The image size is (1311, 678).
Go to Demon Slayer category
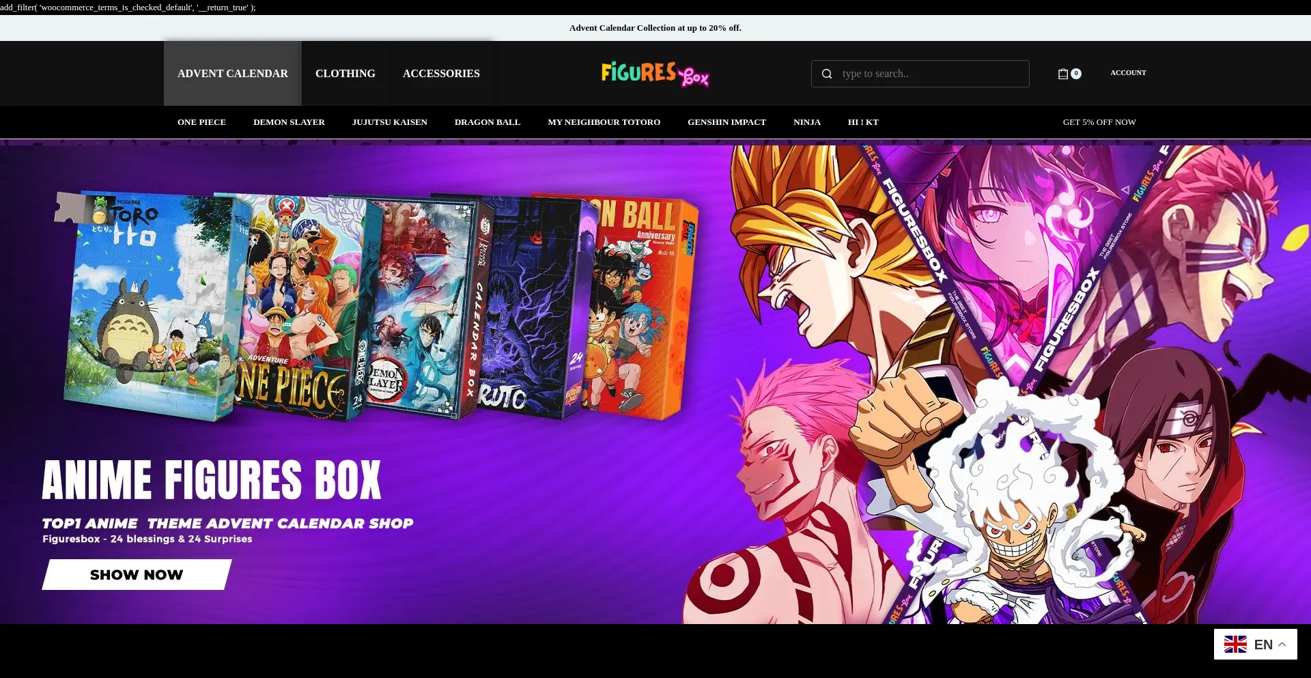point(289,122)
